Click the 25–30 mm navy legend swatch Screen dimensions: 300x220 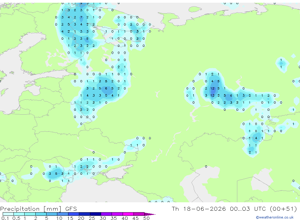click(95, 214)
